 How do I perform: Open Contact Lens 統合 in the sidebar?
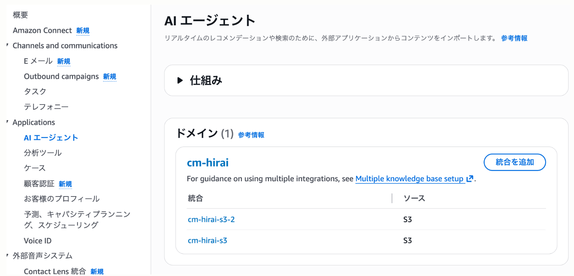click(x=56, y=271)
